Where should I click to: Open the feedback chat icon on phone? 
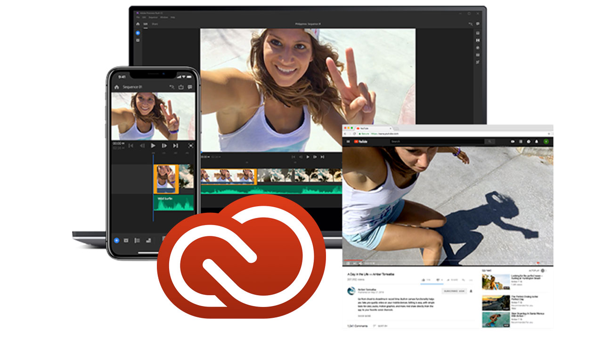(190, 87)
